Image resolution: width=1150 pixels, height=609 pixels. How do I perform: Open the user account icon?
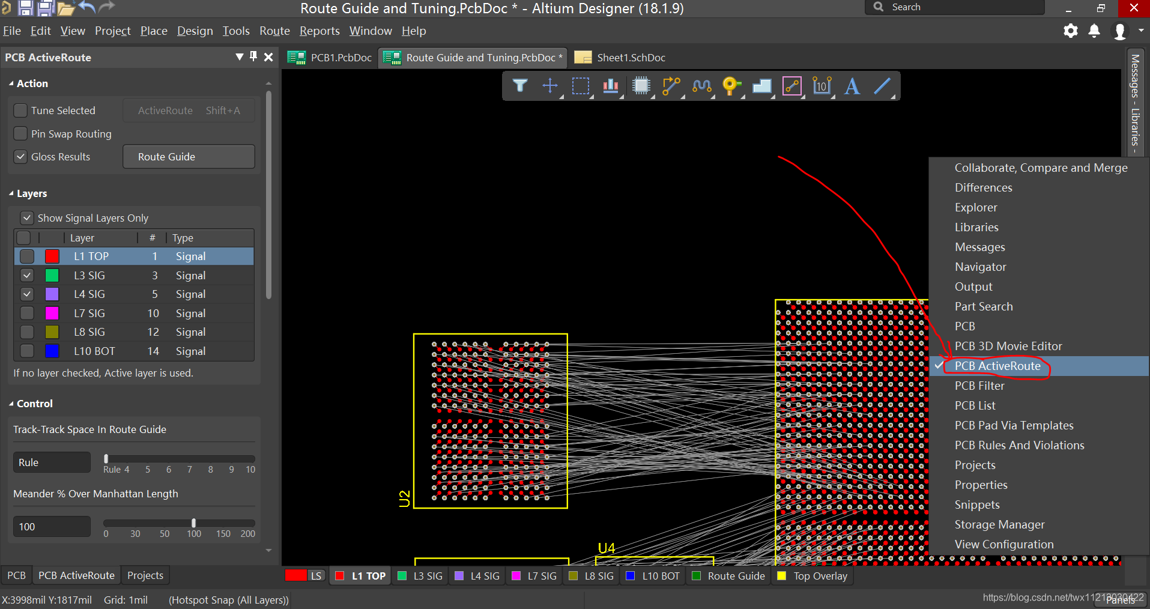click(x=1119, y=31)
